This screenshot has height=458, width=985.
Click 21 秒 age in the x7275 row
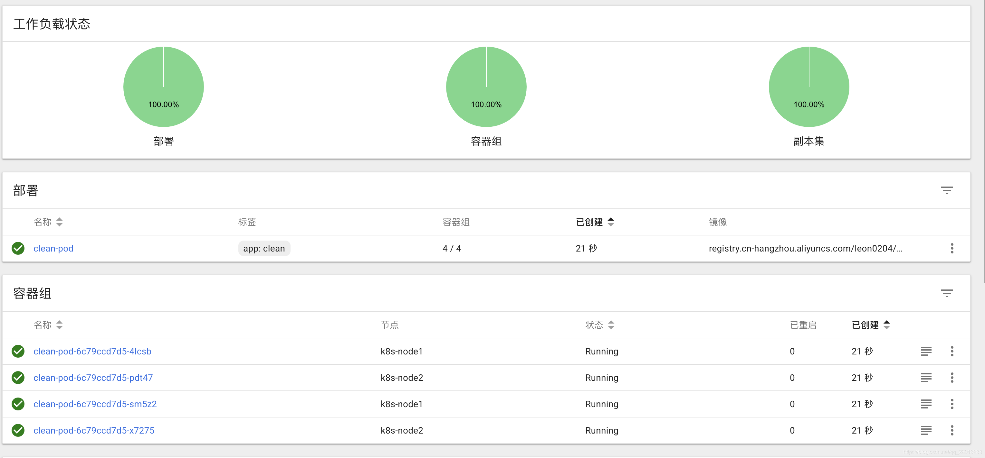(x=862, y=430)
